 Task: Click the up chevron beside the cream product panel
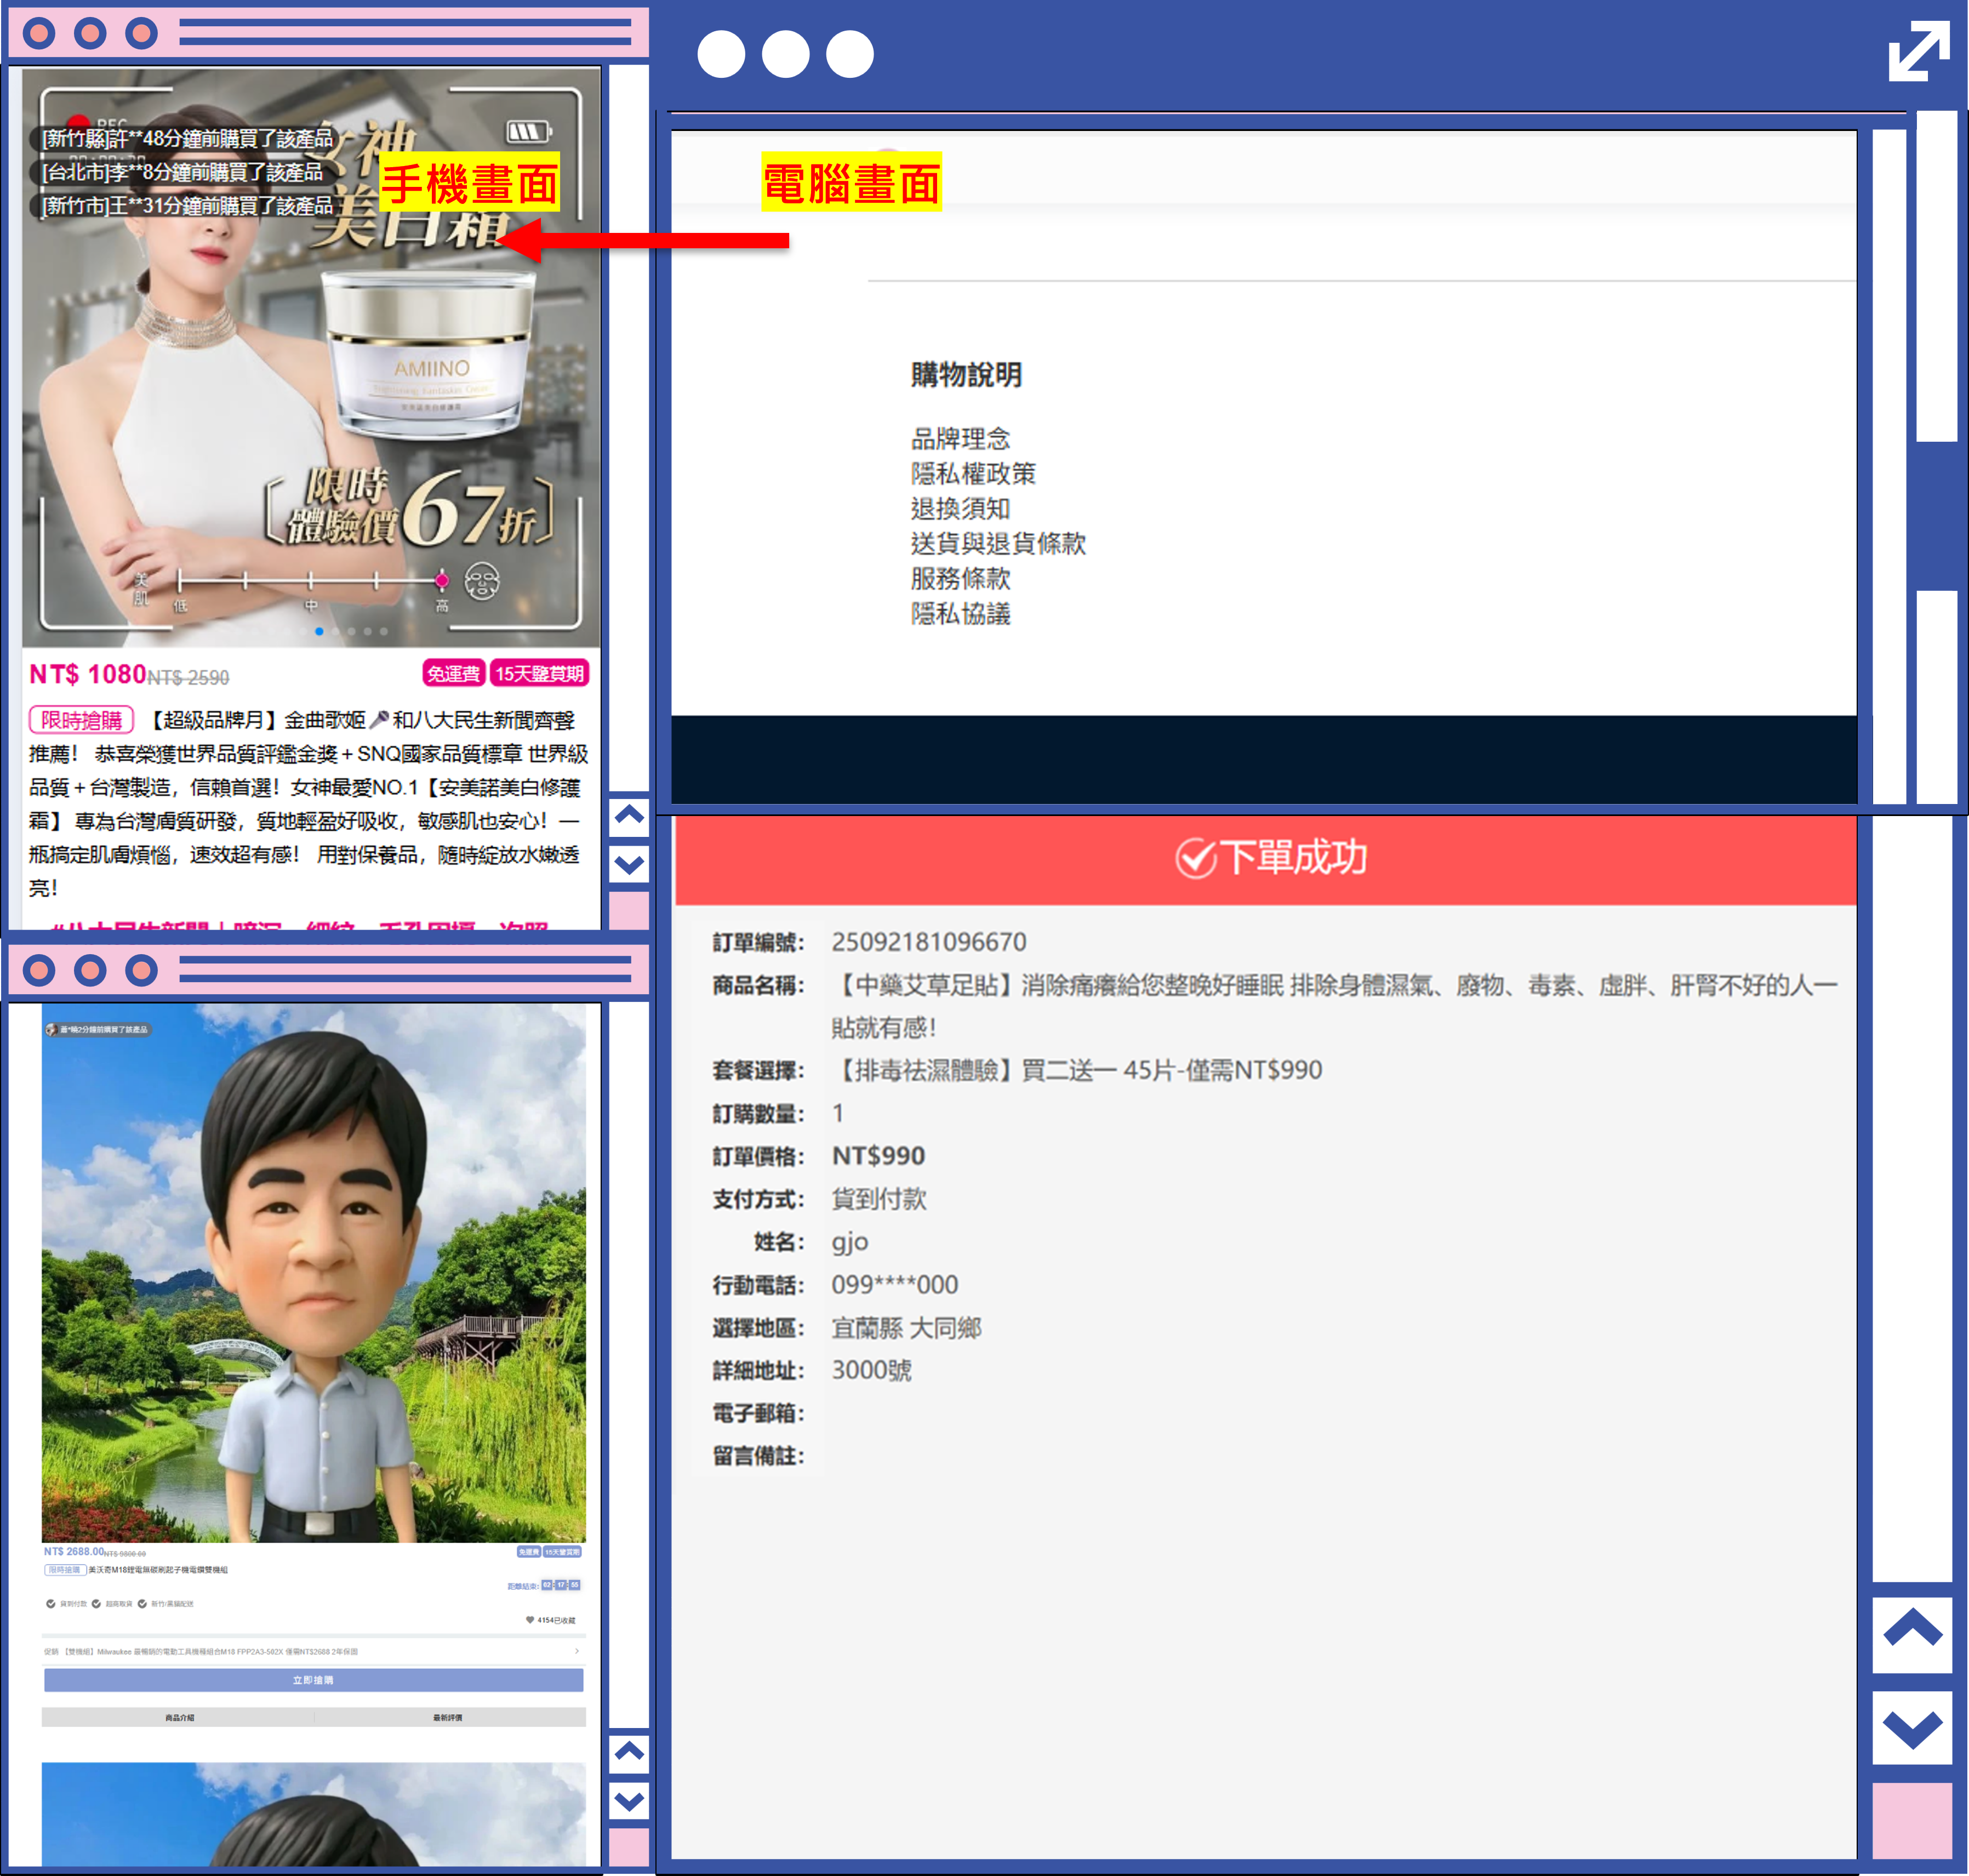(629, 815)
